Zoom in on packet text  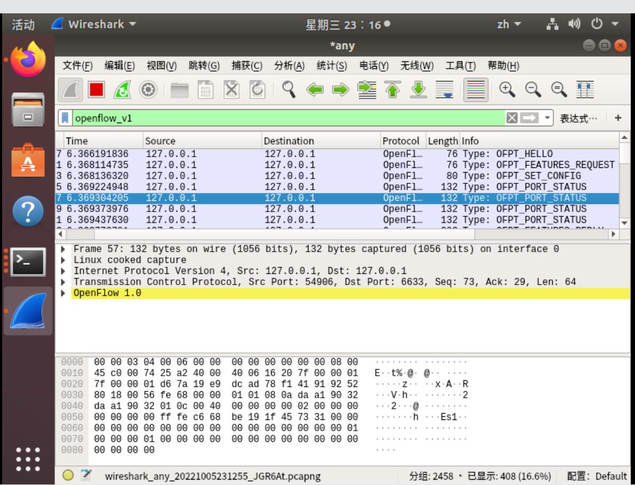click(x=507, y=90)
